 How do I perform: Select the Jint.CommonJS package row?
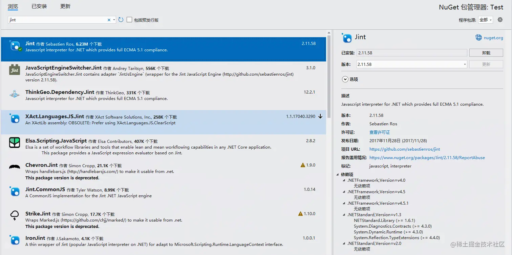(164, 195)
